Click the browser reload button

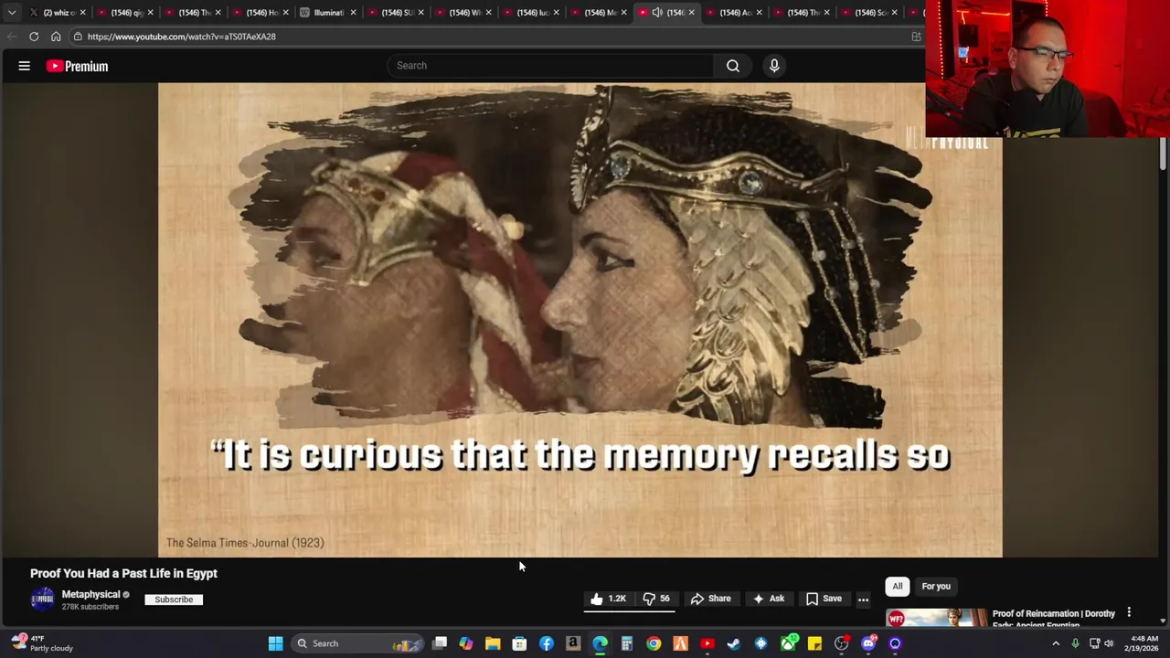point(34,37)
